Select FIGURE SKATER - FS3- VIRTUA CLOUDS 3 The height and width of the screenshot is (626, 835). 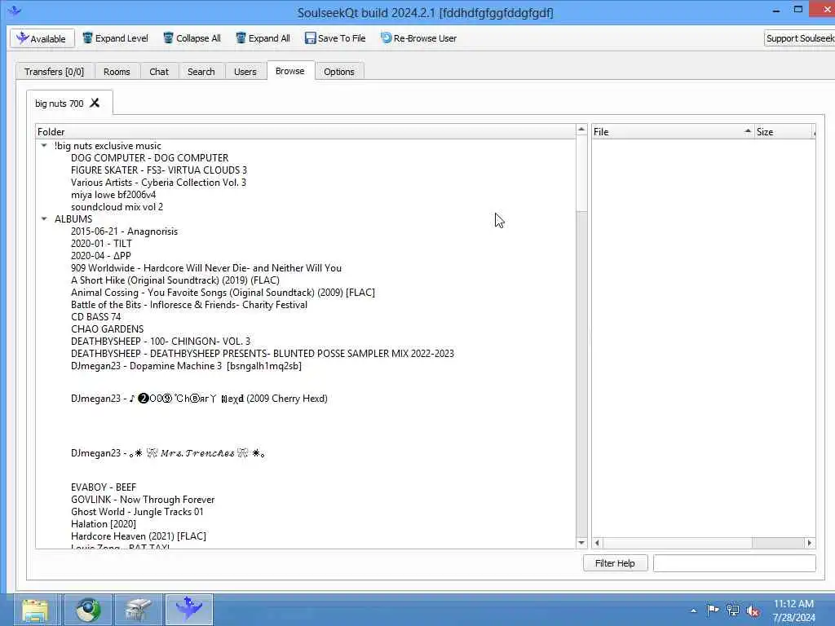pyautogui.click(x=159, y=170)
